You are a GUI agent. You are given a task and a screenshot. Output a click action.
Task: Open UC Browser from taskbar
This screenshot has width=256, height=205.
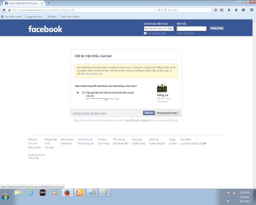[80, 193]
